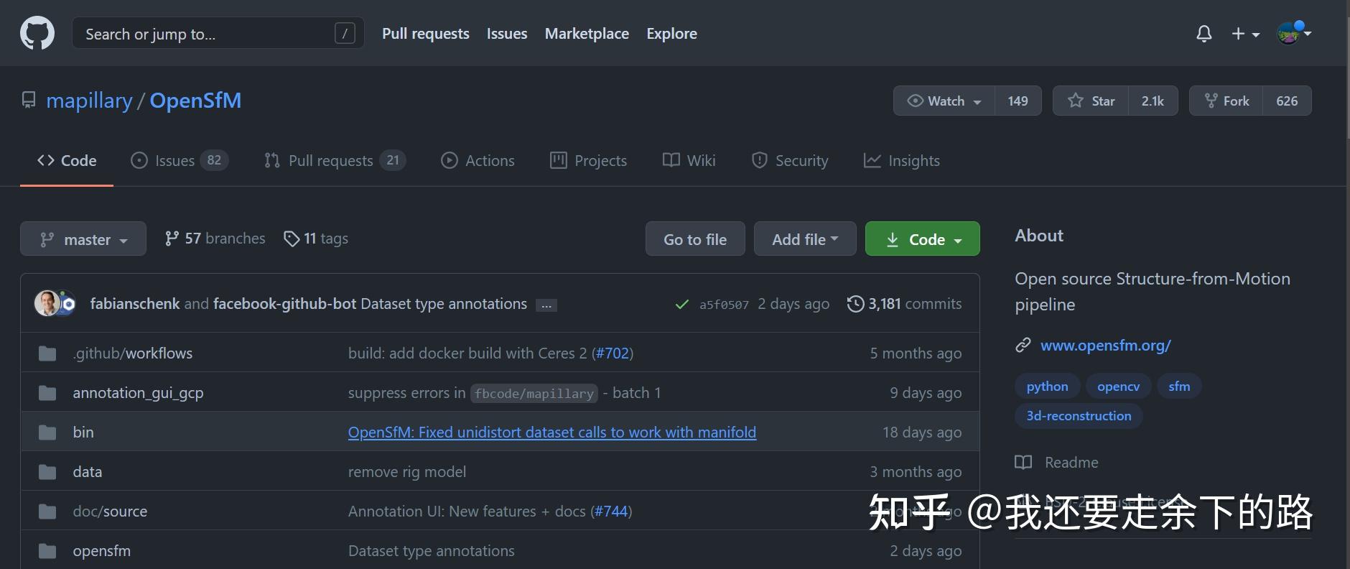Go to Marketplace
The image size is (1350, 569).
(587, 33)
